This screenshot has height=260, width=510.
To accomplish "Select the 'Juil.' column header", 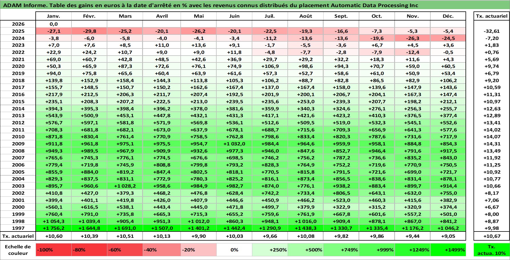I will point(270,16).
